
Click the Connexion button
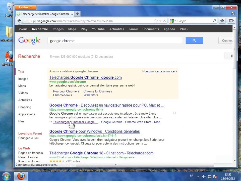225,40
